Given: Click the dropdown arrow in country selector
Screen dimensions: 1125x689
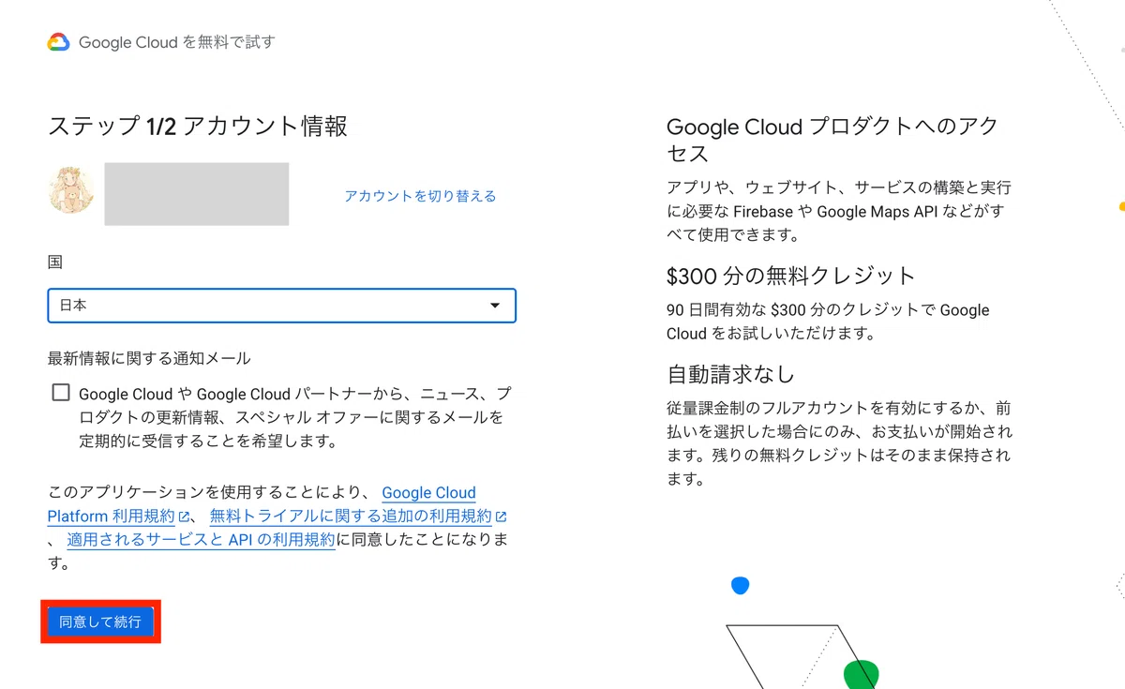Looking at the screenshot, I should point(495,306).
